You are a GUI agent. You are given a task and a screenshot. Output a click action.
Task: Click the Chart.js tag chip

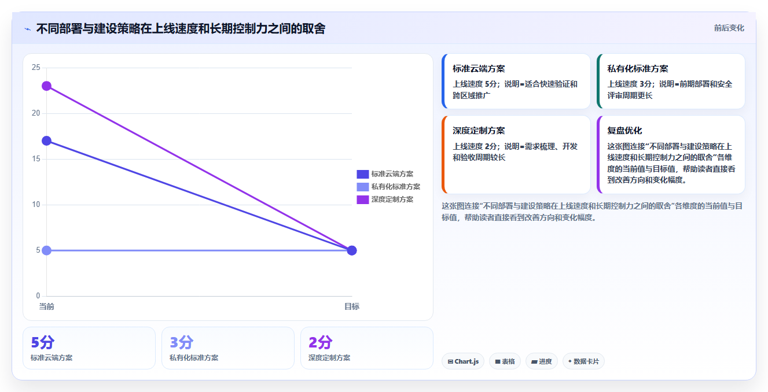click(463, 361)
